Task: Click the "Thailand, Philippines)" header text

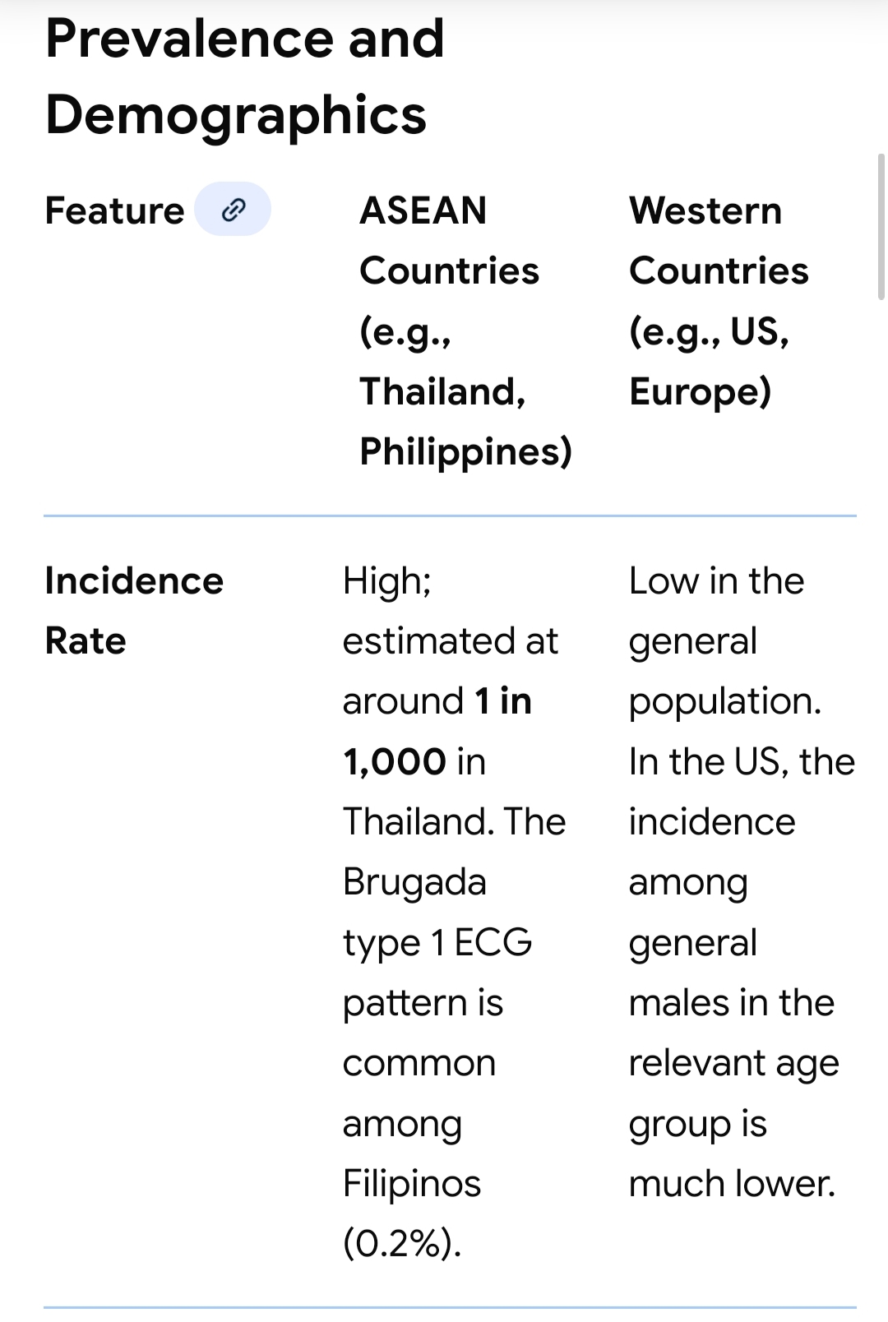Action: tap(465, 421)
